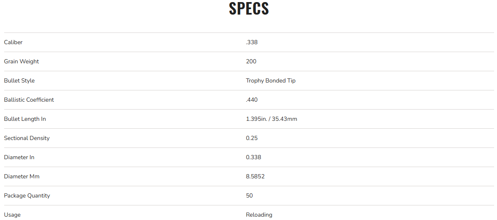Select the Diameter In label
This screenshot has width=497, height=220.
[19, 157]
